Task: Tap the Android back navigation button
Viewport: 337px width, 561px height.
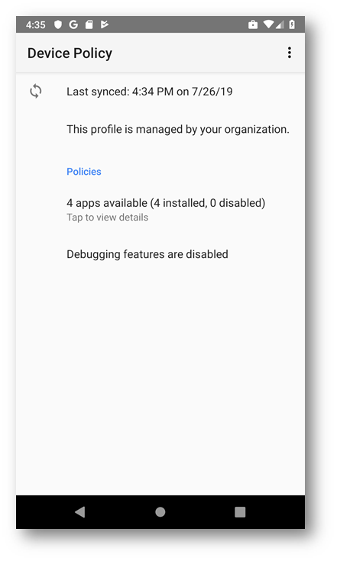Action: tap(80, 512)
